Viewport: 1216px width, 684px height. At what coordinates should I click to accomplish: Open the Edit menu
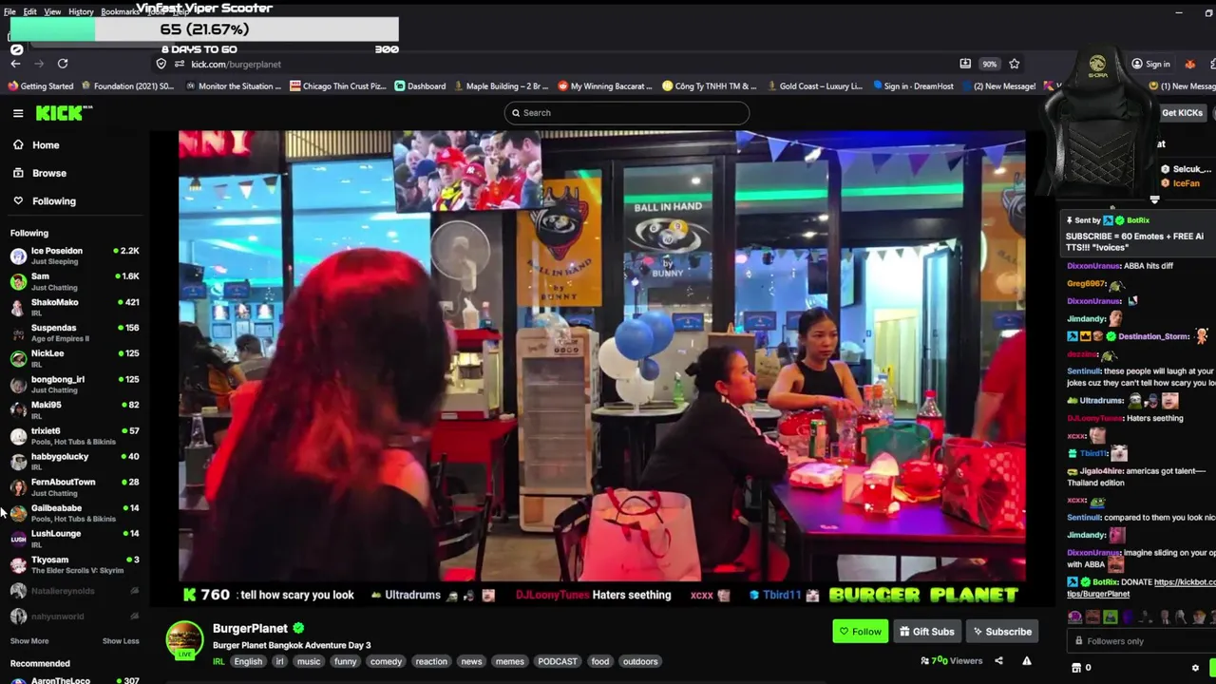(30, 12)
